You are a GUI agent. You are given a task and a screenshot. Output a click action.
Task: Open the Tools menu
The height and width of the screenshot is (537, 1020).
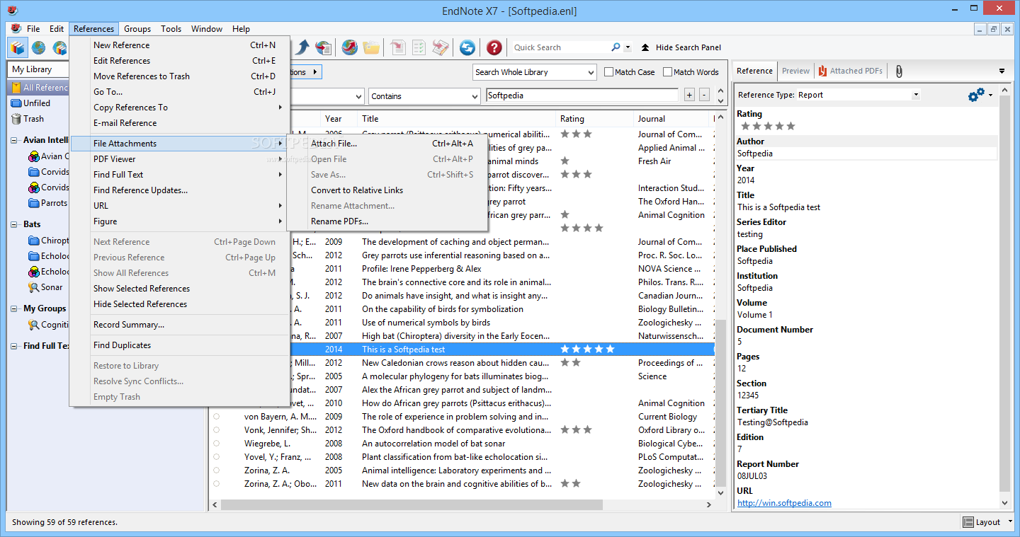[x=171, y=29]
